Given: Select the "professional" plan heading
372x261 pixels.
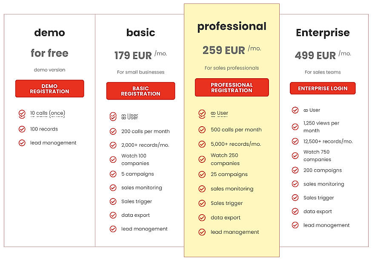Looking at the screenshot, I should [232, 26].
